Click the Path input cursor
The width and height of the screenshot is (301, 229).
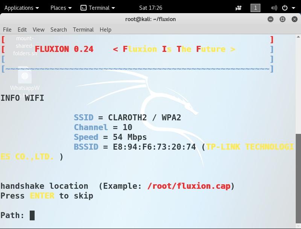(32, 215)
